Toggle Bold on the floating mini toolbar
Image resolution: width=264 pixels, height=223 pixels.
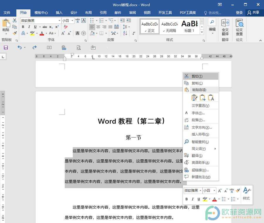pos(187,199)
